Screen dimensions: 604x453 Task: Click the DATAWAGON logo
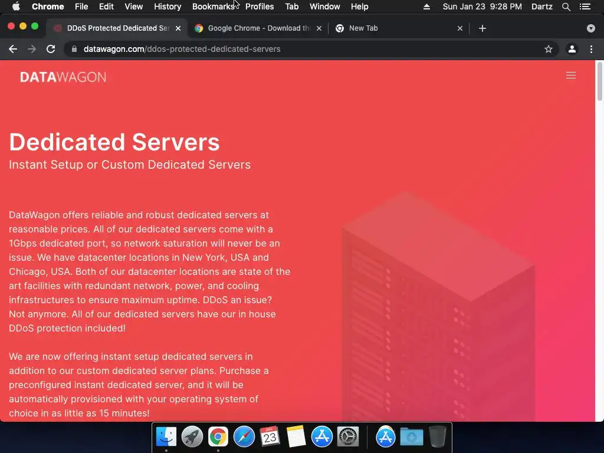[63, 77]
